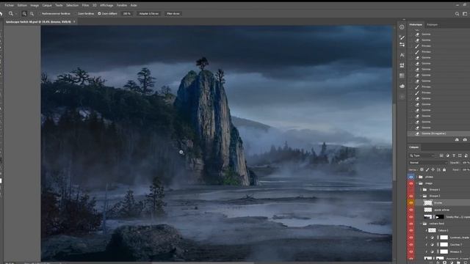The image size is (470, 264).
Task: Click the 100 % zoom button
Action: click(x=127, y=13)
